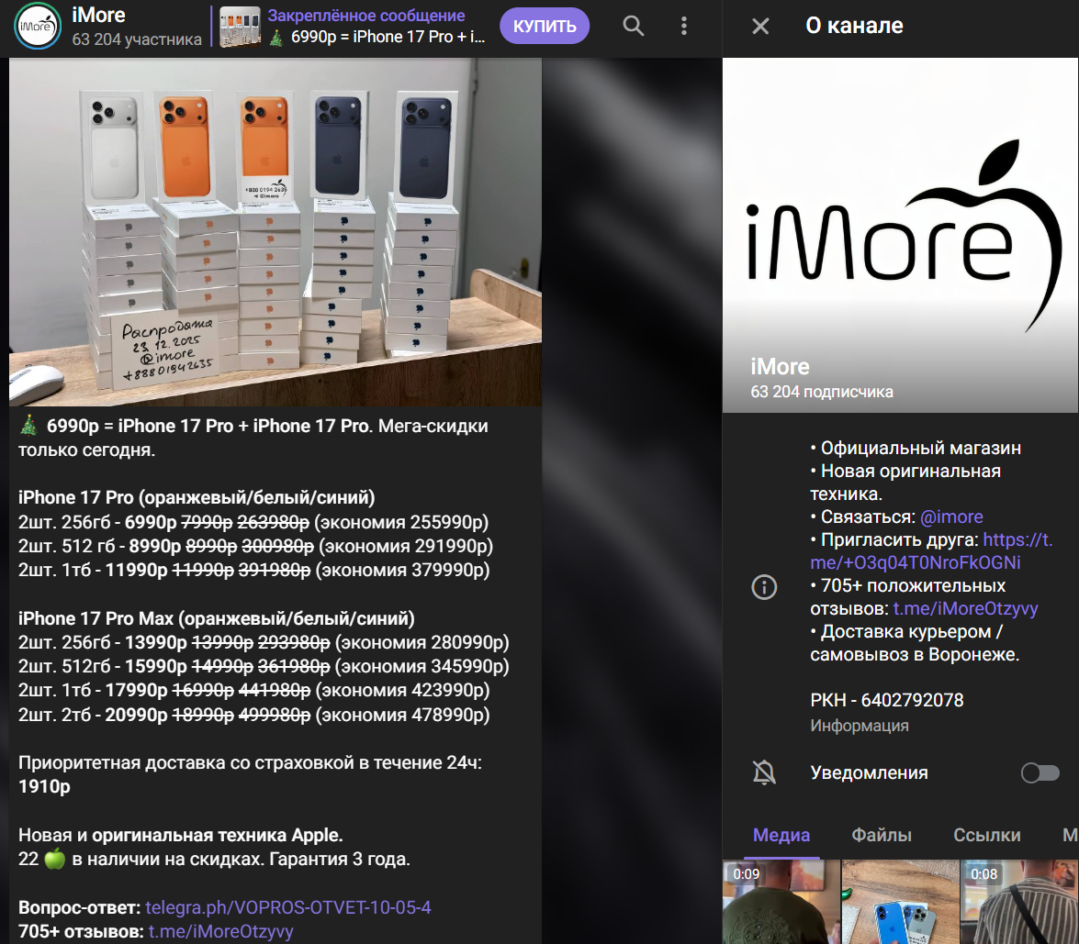This screenshot has height=944, width=1079.
Task: Open the @imore contact link
Action: point(951,516)
